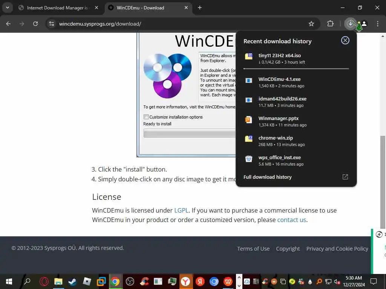386x289 pixels.
Task: Click the chrome-win.zip archive icon
Action: (249, 139)
